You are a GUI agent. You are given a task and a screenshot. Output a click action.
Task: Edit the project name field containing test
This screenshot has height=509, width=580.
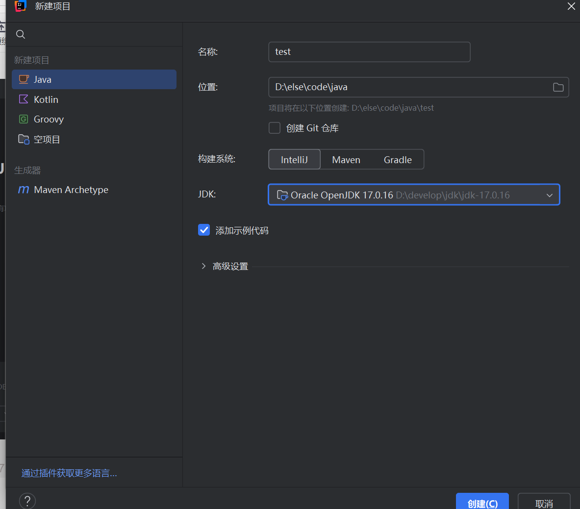point(369,52)
